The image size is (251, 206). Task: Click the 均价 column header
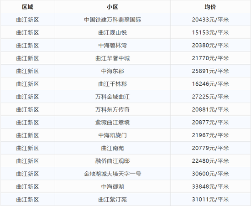click(x=210, y=7)
